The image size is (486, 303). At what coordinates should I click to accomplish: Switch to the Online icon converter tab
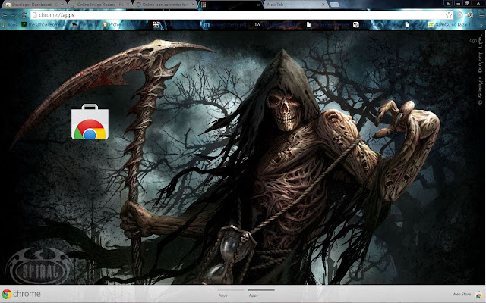point(163,5)
